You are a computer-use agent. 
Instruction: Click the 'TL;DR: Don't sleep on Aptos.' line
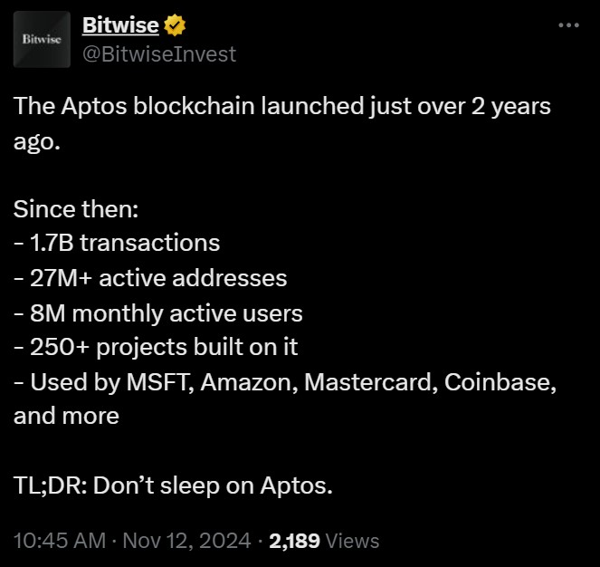[x=173, y=485]
